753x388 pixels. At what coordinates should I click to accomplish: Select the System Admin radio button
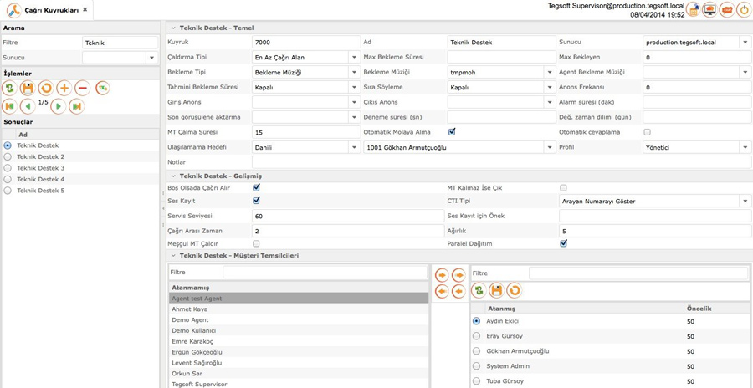[x=476, y=366]
